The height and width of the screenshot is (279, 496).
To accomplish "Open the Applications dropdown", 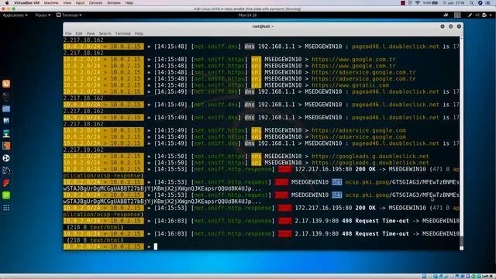I will pos(15,15).
